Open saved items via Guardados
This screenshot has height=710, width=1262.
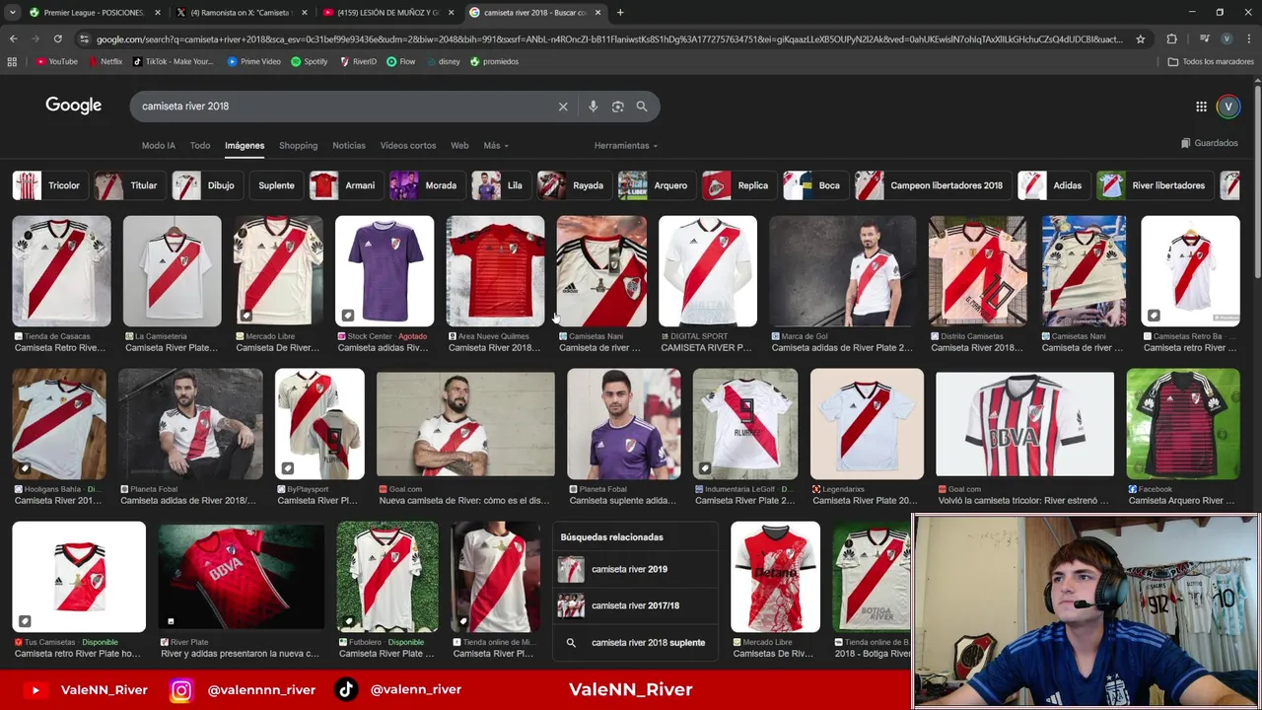point(1209,143)
